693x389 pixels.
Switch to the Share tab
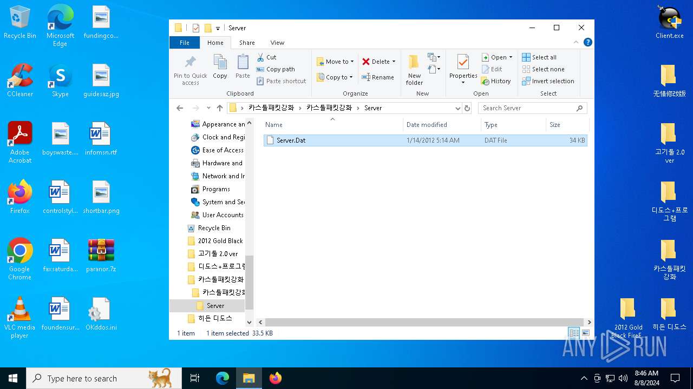coord(247,43)
